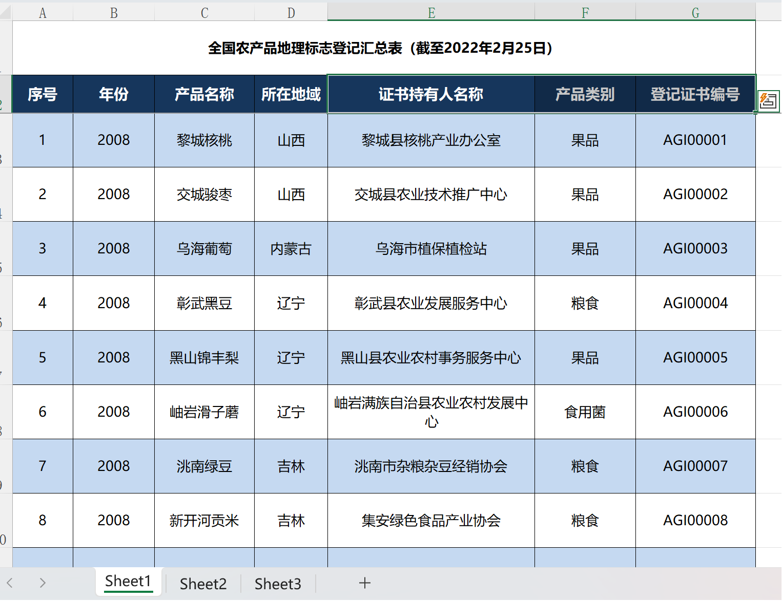Select column D header
The image size is (782, 601).
(291, 13)
